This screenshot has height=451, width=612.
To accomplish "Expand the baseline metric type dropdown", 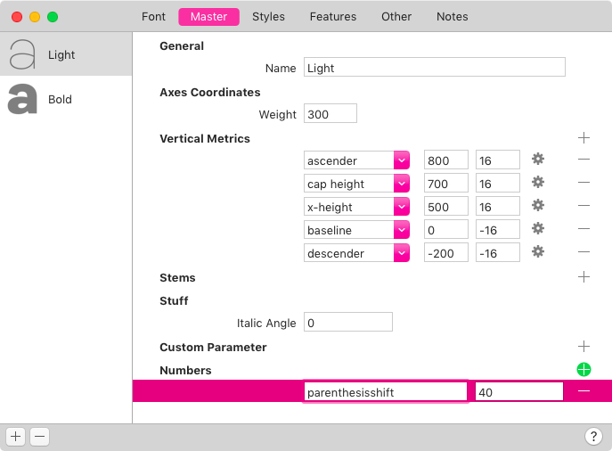I will point(401,230).
